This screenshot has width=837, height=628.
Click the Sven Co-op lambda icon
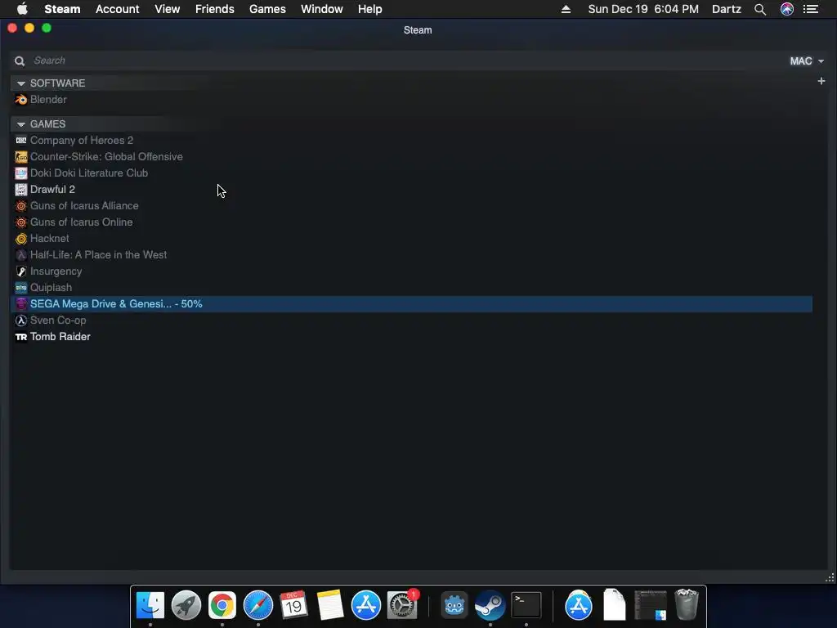[20, 321]
